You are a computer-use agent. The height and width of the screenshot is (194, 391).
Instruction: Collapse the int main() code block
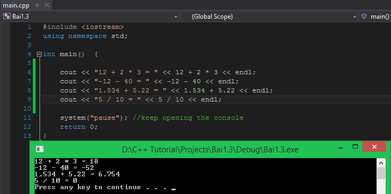pos(39,54)
